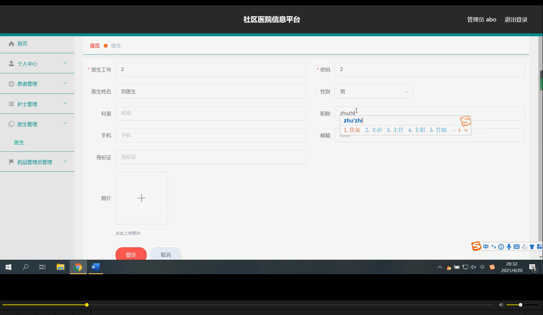Toggle Chinese/English mode 中 on Sogou toolbar
The width and height of the screenshot is (543, 315).
(x=486, y=247)
